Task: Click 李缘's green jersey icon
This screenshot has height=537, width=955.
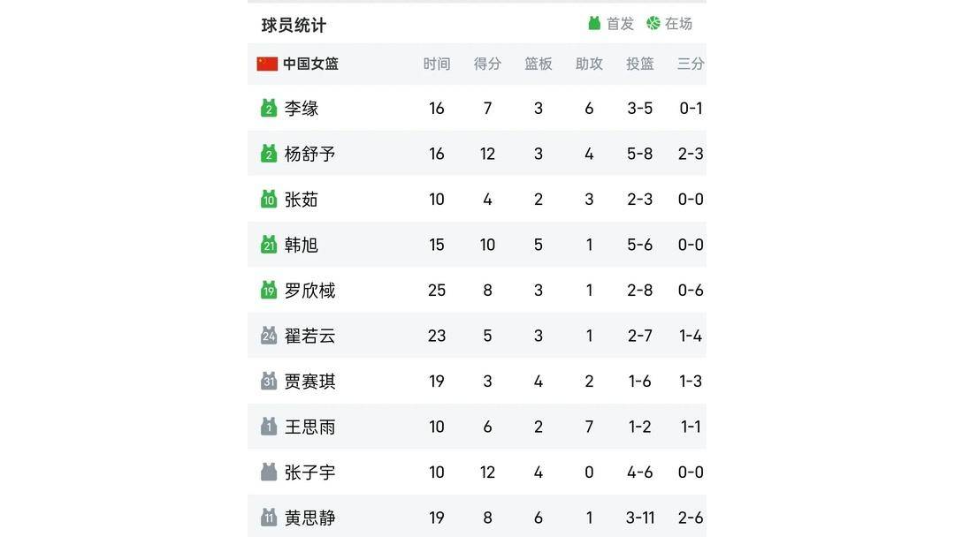Action: tap(269, 109)
